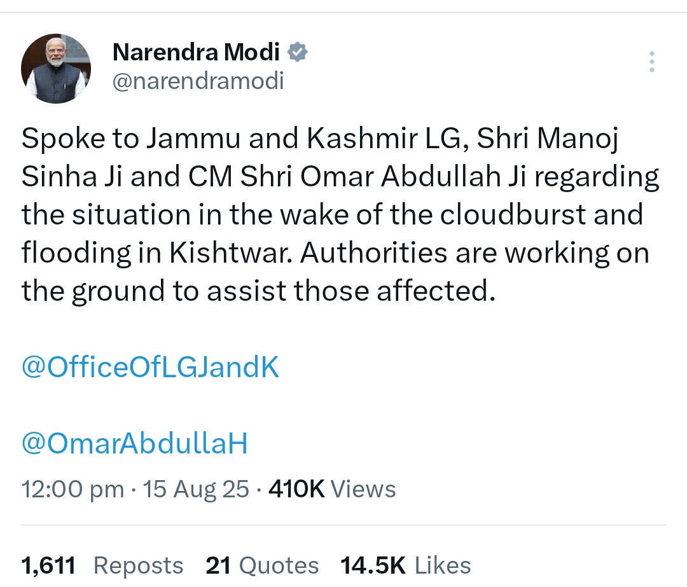The width and height of the screenshot is (687, 587).
Task: Click the 12:00 pm timestamp
Action: (73, 489)
